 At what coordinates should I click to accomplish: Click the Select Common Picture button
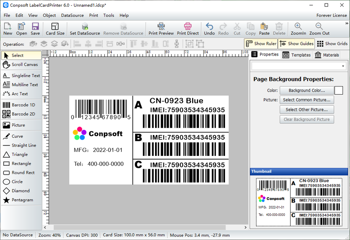[307, 100]
